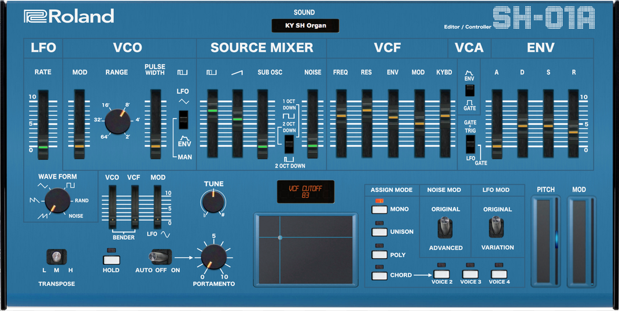
Task: Click the PULSE WIDTH slider handle
Action: 156,146
